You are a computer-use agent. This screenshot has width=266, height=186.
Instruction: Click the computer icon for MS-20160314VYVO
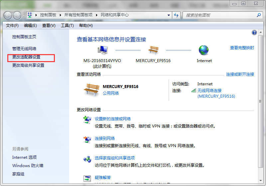pyautogui.click(x=102, y=50)
